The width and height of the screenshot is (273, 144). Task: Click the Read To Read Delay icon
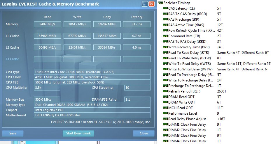point(165,53)
